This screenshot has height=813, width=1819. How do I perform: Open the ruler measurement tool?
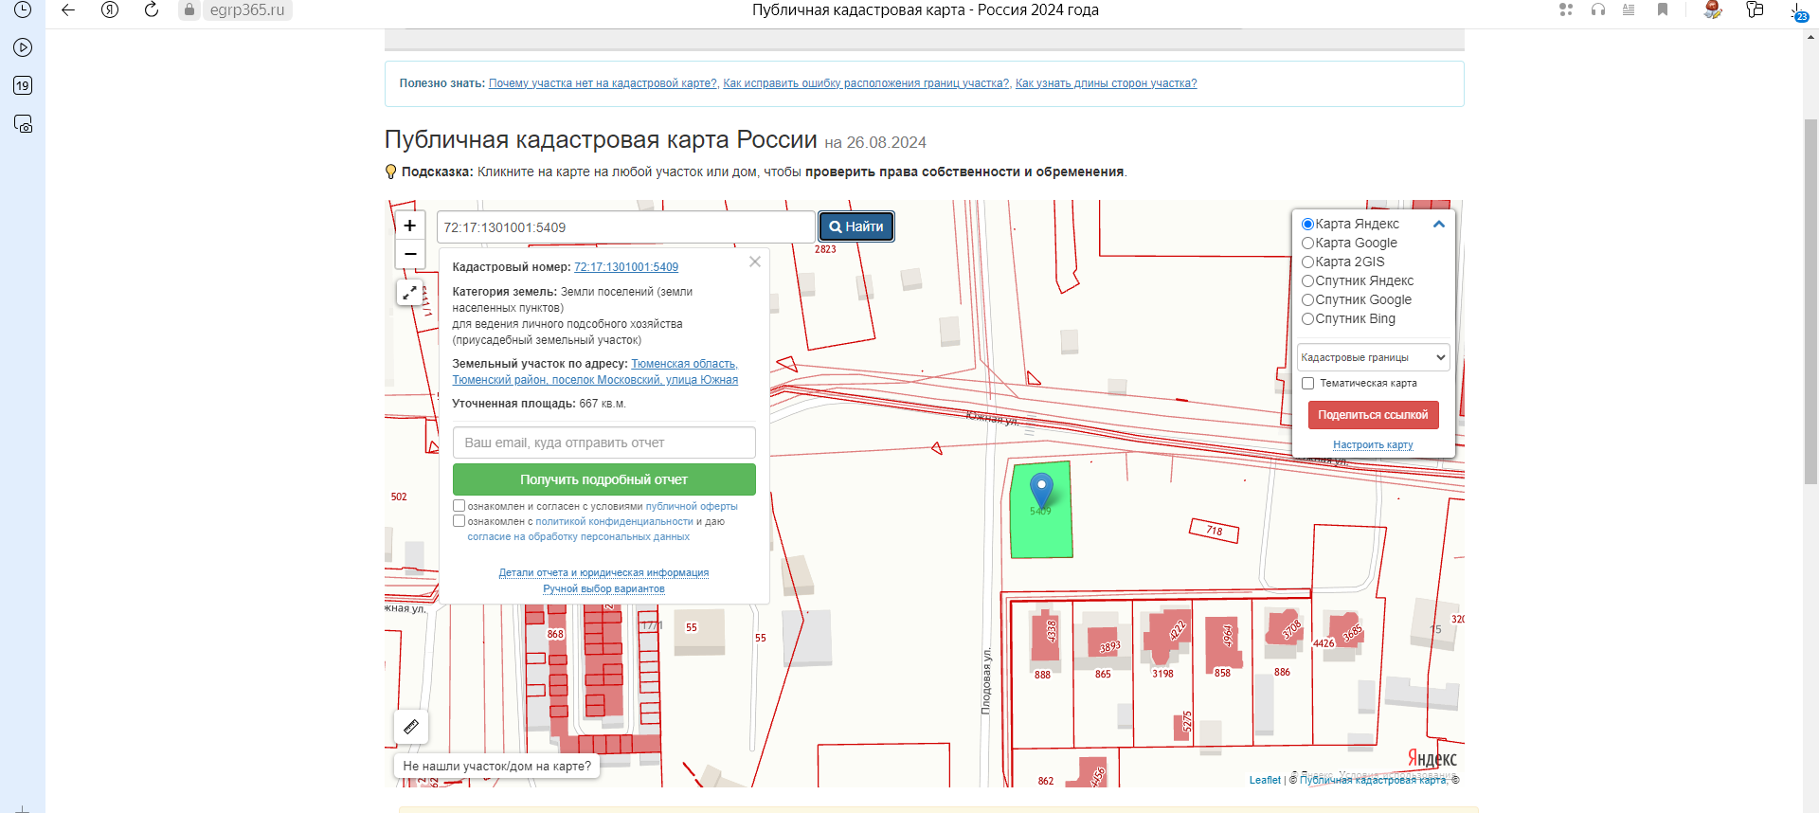click(411, 727)
